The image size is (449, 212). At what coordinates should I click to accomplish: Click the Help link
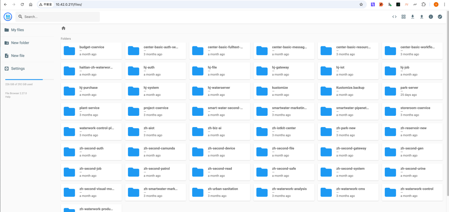(8, 97)
